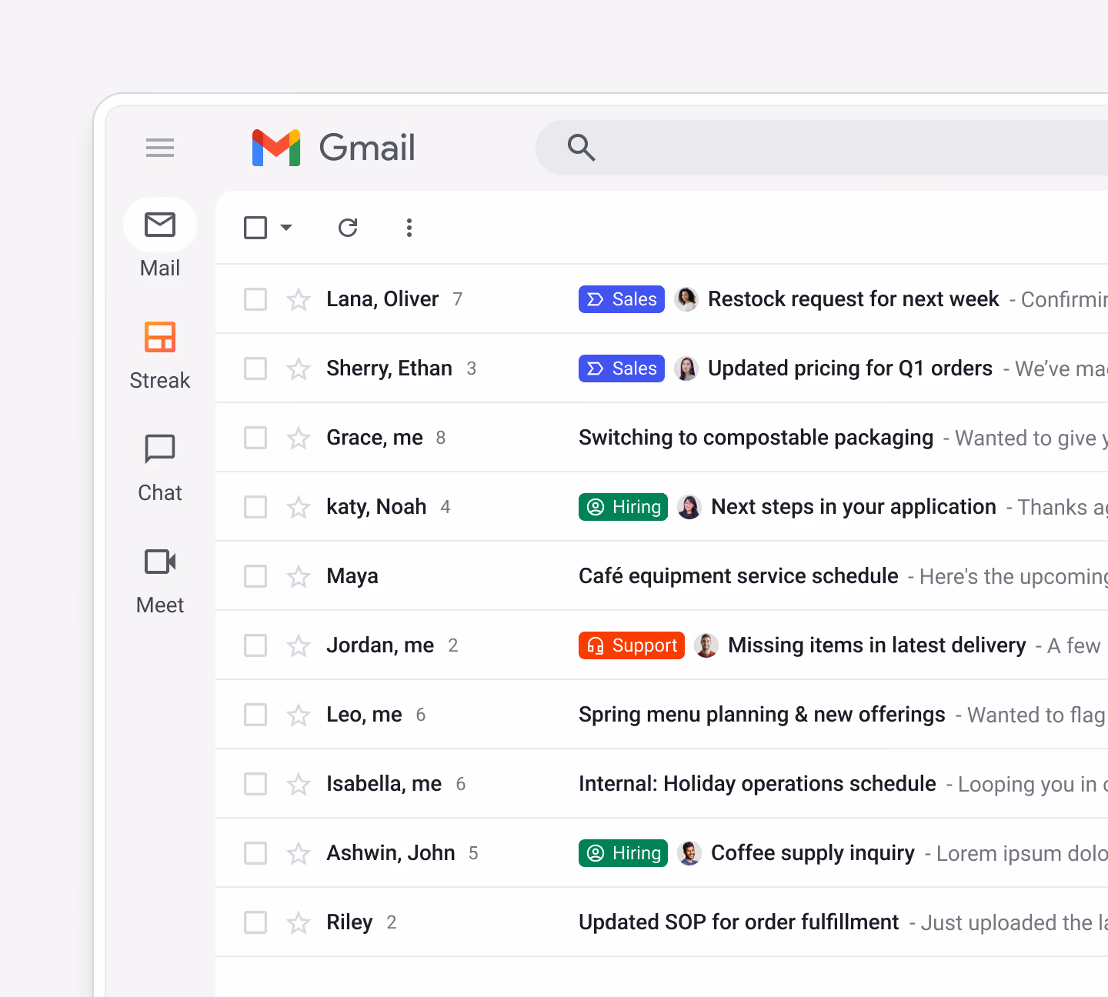This screenshot has width=1108, height=997.
Task: Open 'Internal: Holiday operations schedule' email
Action: point(757,784)
